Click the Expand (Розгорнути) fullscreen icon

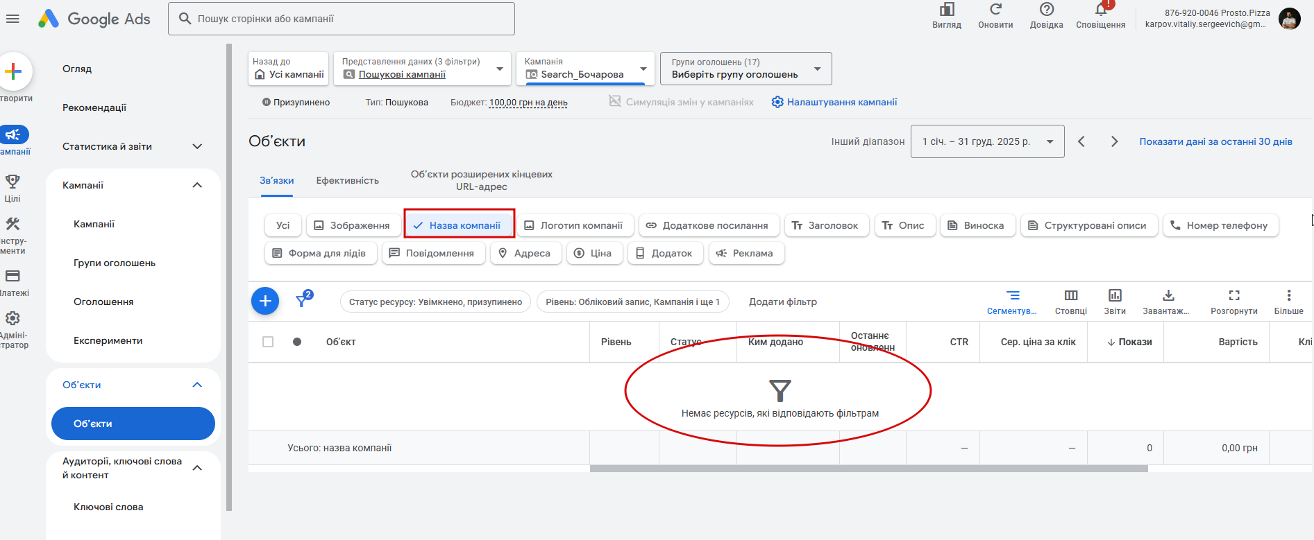pyautogui.click(x=1233, y=296)
